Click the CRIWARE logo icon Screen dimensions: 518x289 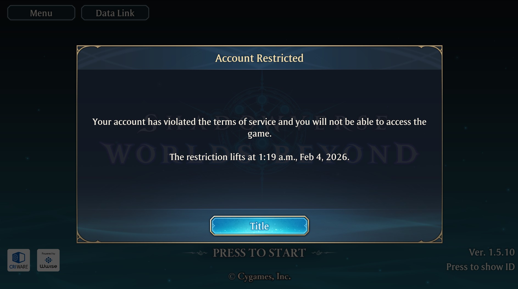click(19, 260)
